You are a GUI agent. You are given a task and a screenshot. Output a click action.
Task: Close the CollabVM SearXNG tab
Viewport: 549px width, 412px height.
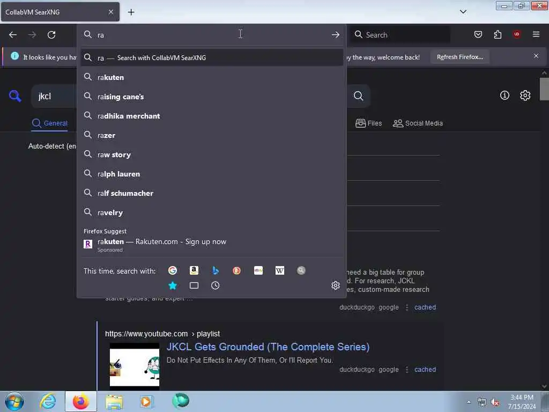point(111,12)
